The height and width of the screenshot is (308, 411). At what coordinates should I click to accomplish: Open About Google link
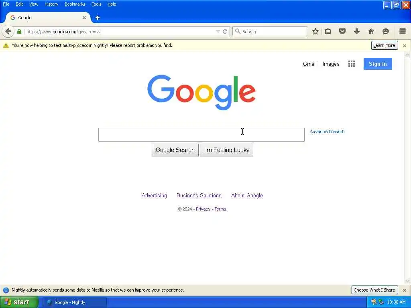pyautogui.click(x=247, y=195)
